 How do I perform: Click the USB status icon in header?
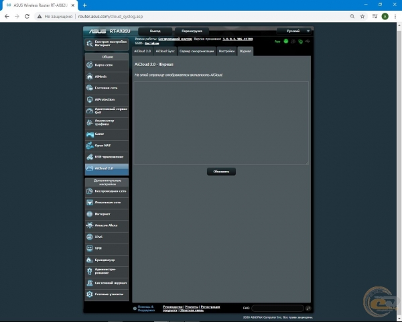[x=308, y=41]
